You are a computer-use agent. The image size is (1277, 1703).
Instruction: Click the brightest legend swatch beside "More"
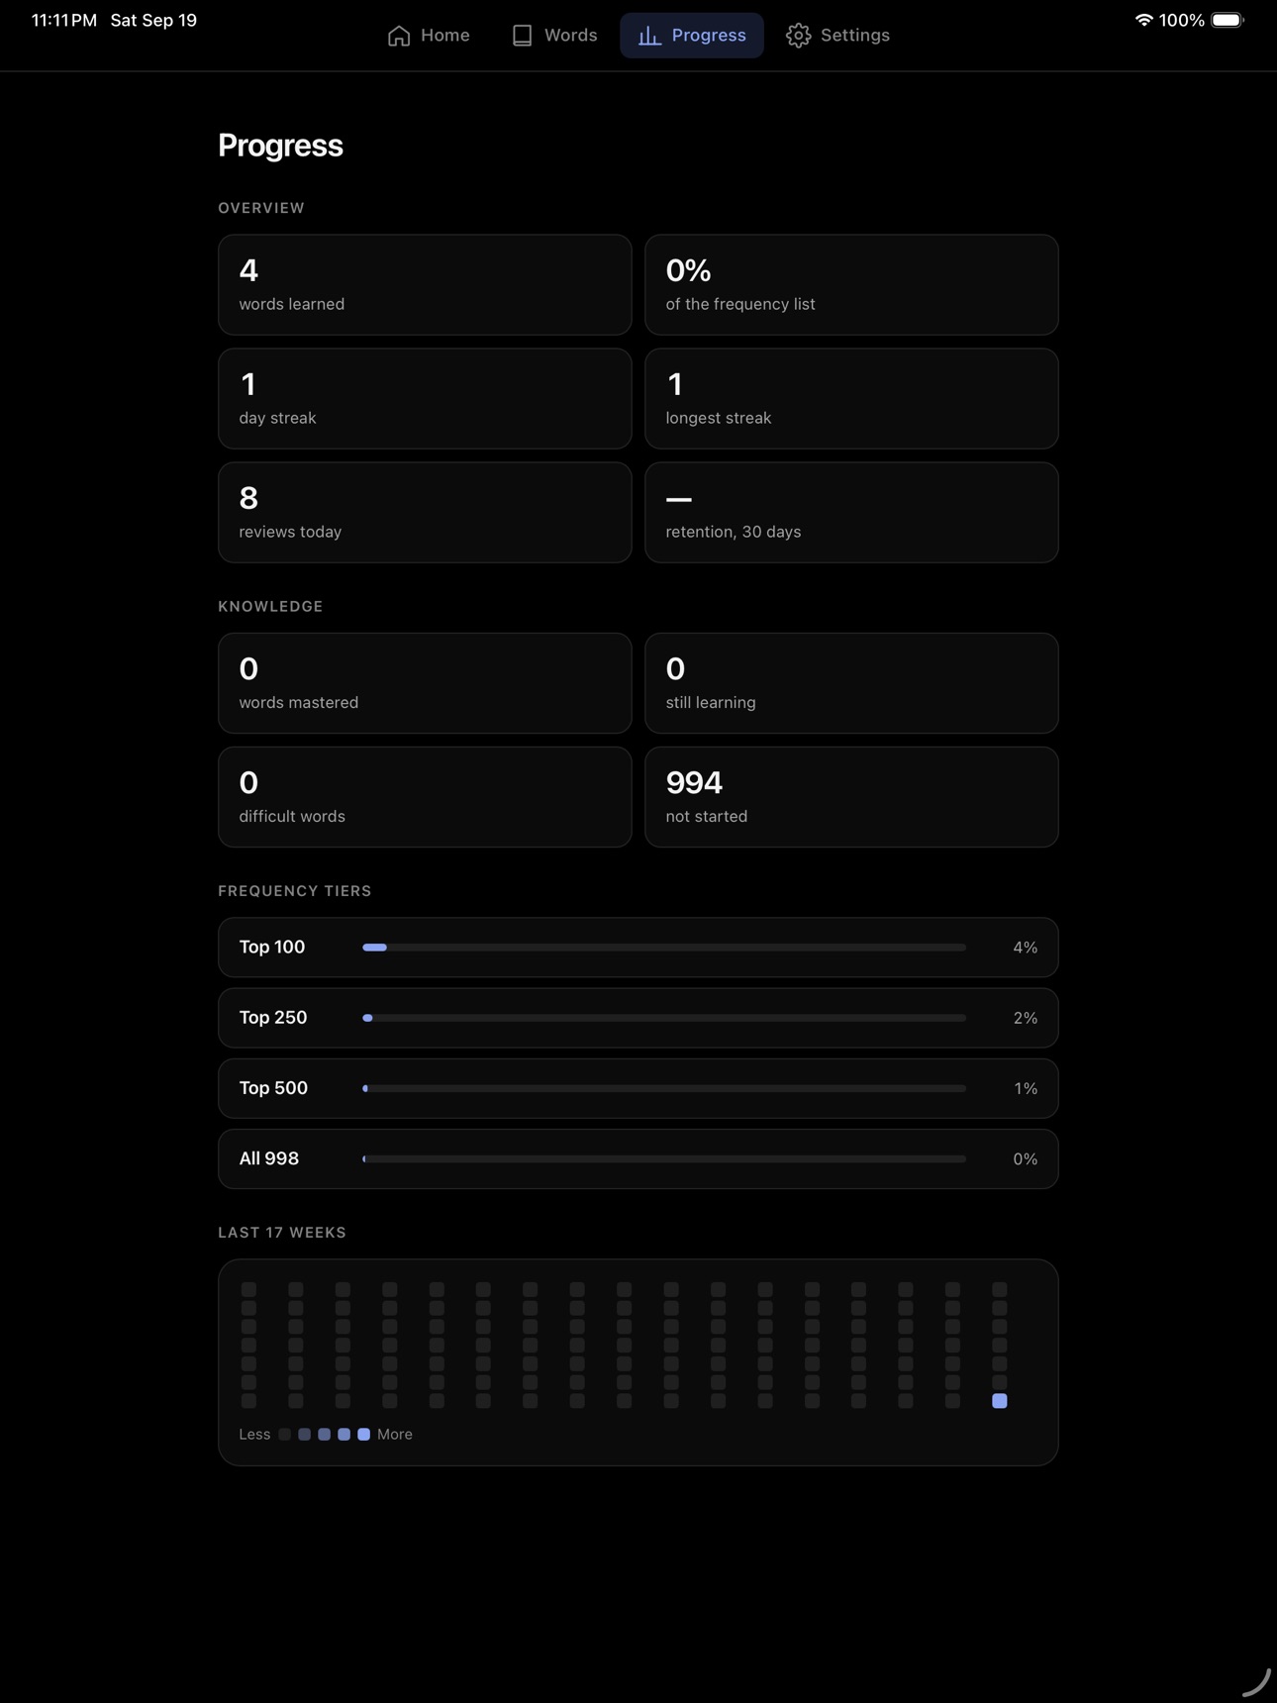[364, 1435]
